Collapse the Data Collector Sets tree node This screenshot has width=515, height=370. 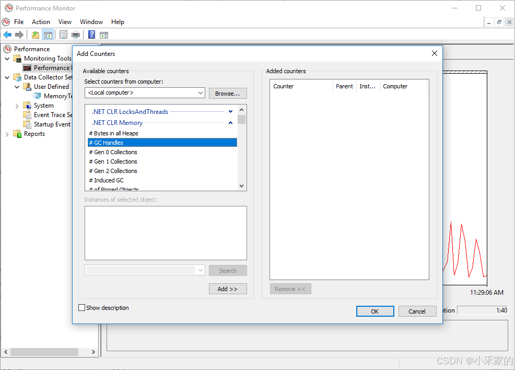tap(7, 77)
